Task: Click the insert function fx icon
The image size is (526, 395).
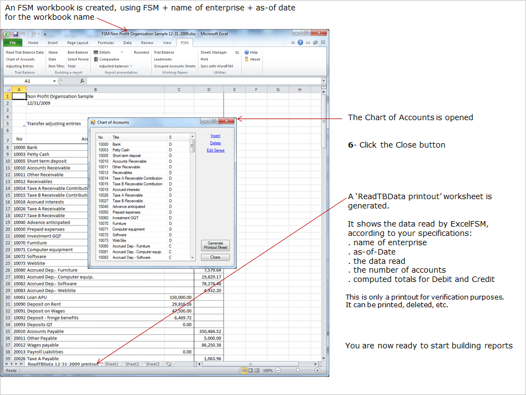Action: [x=82, y=81]
